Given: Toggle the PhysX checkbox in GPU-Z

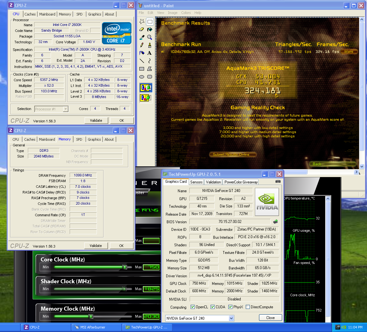Looking at the screenshot, I should pyautogui.click(x=230, y=307).
